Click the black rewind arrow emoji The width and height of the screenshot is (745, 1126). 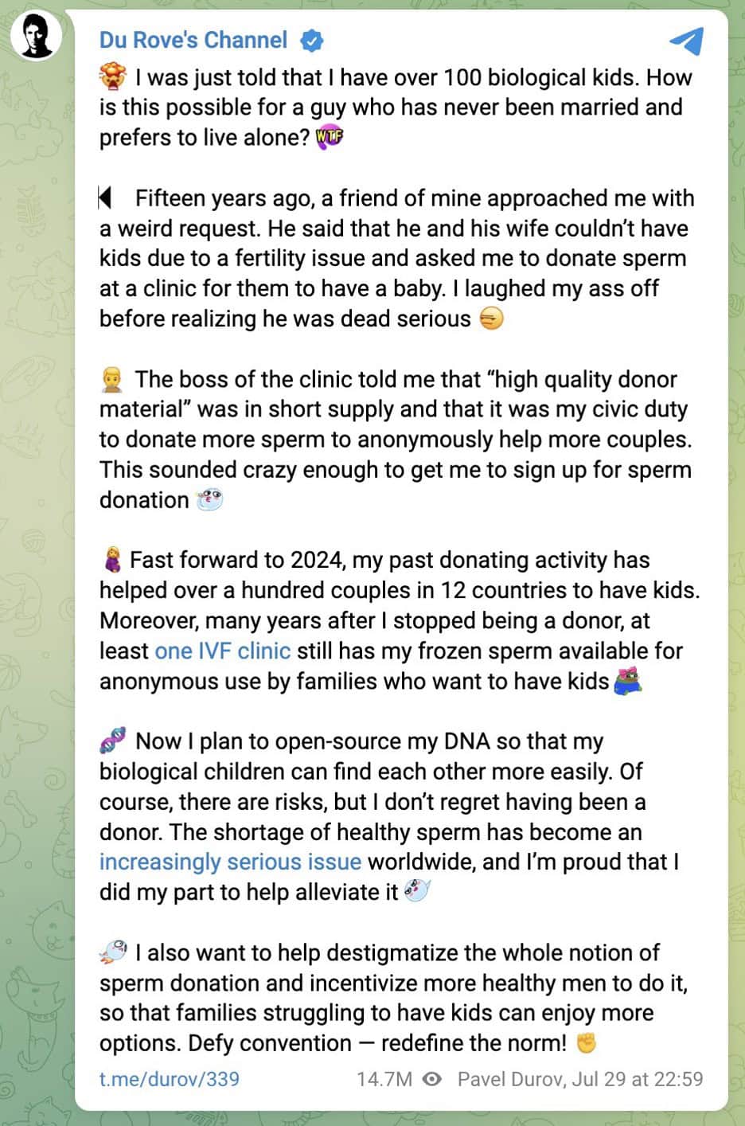tap(105, 197)
